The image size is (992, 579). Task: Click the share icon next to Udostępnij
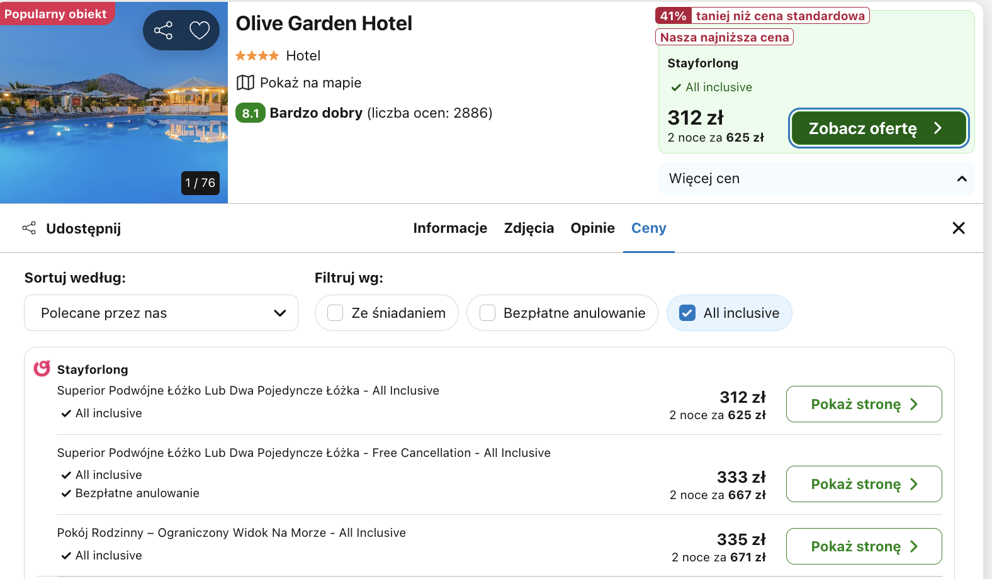click(29, 228)
